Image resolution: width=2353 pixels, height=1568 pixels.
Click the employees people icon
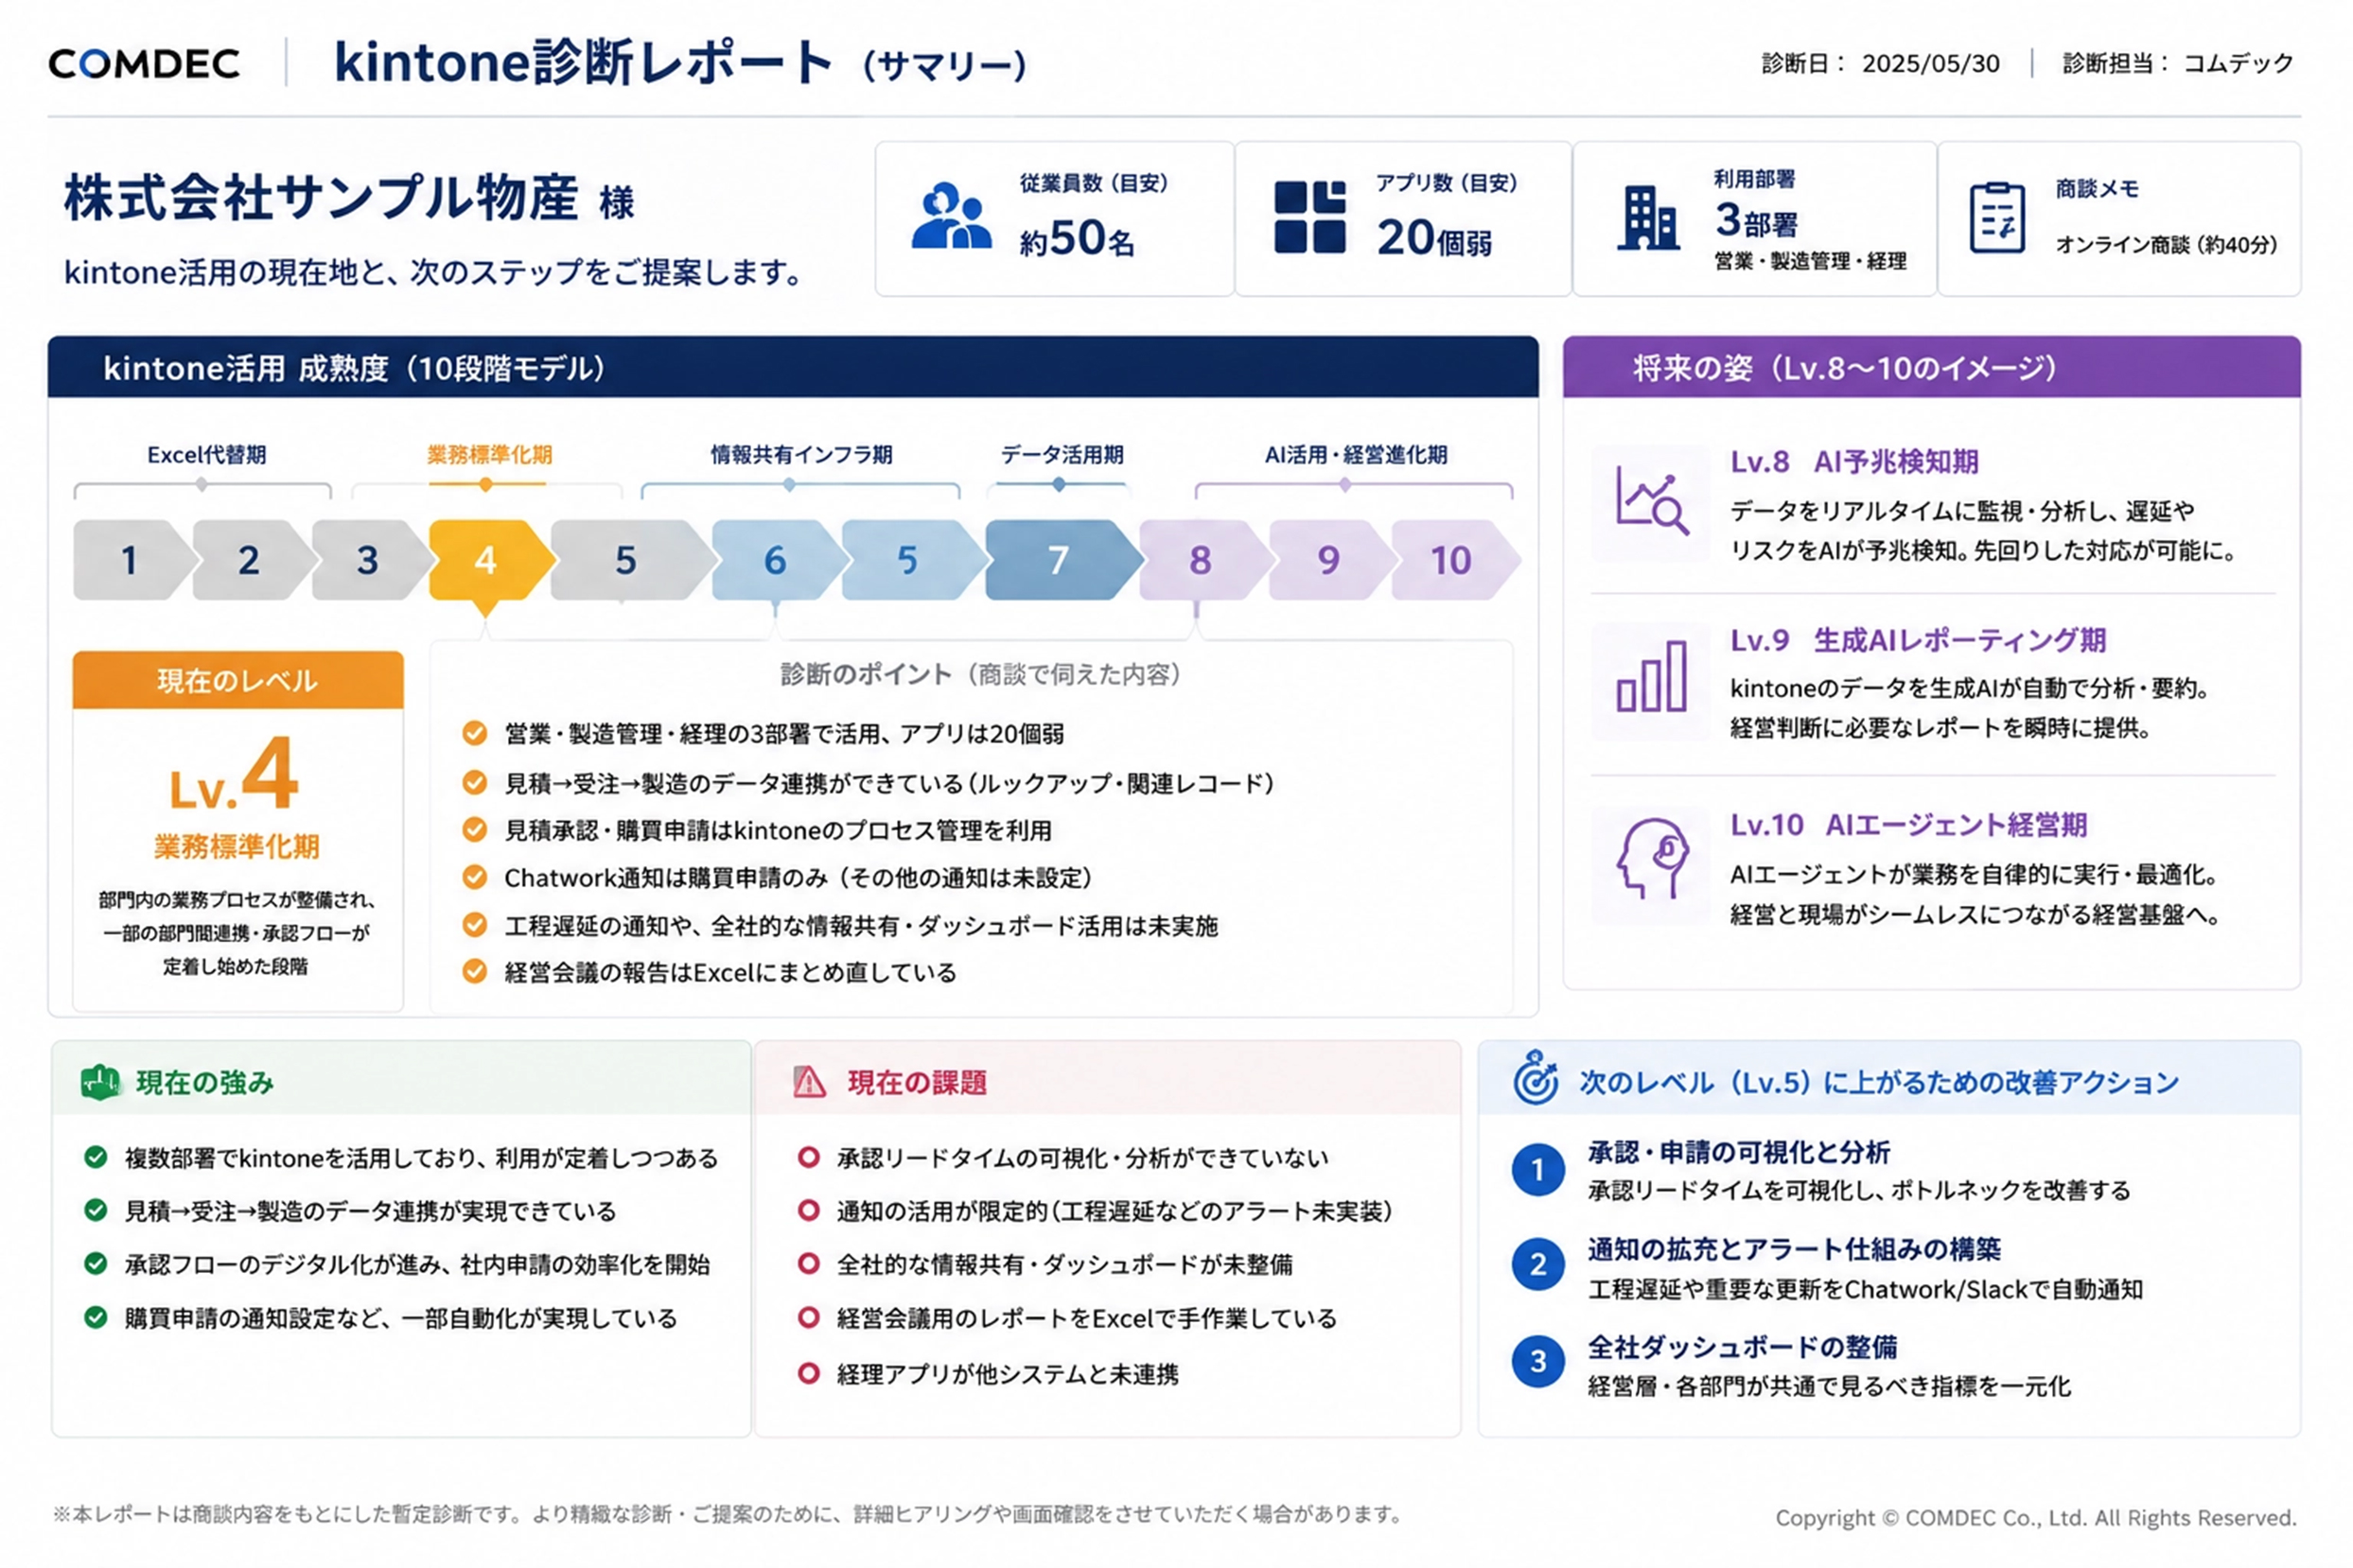[x=951, y=215]
